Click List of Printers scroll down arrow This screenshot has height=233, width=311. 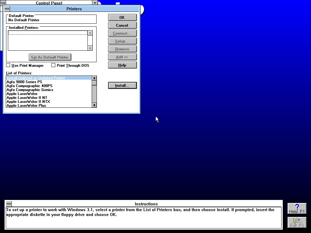(94, 105)
